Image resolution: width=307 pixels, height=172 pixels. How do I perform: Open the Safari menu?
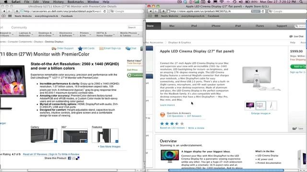(16, 2)
